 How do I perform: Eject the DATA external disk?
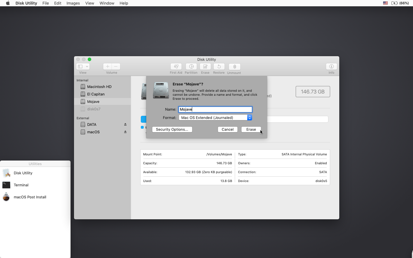pos(125,124)
